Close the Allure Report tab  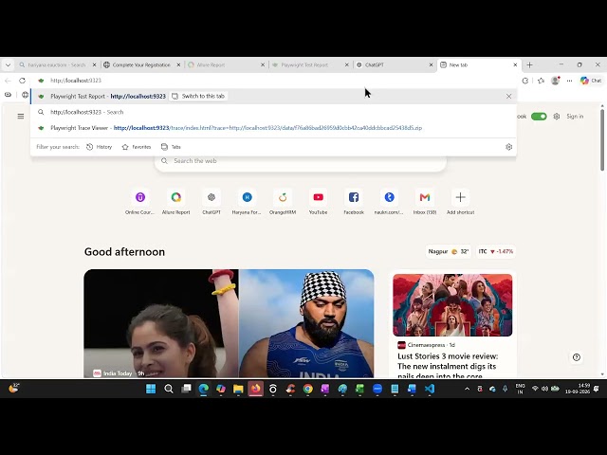point(263,65)
